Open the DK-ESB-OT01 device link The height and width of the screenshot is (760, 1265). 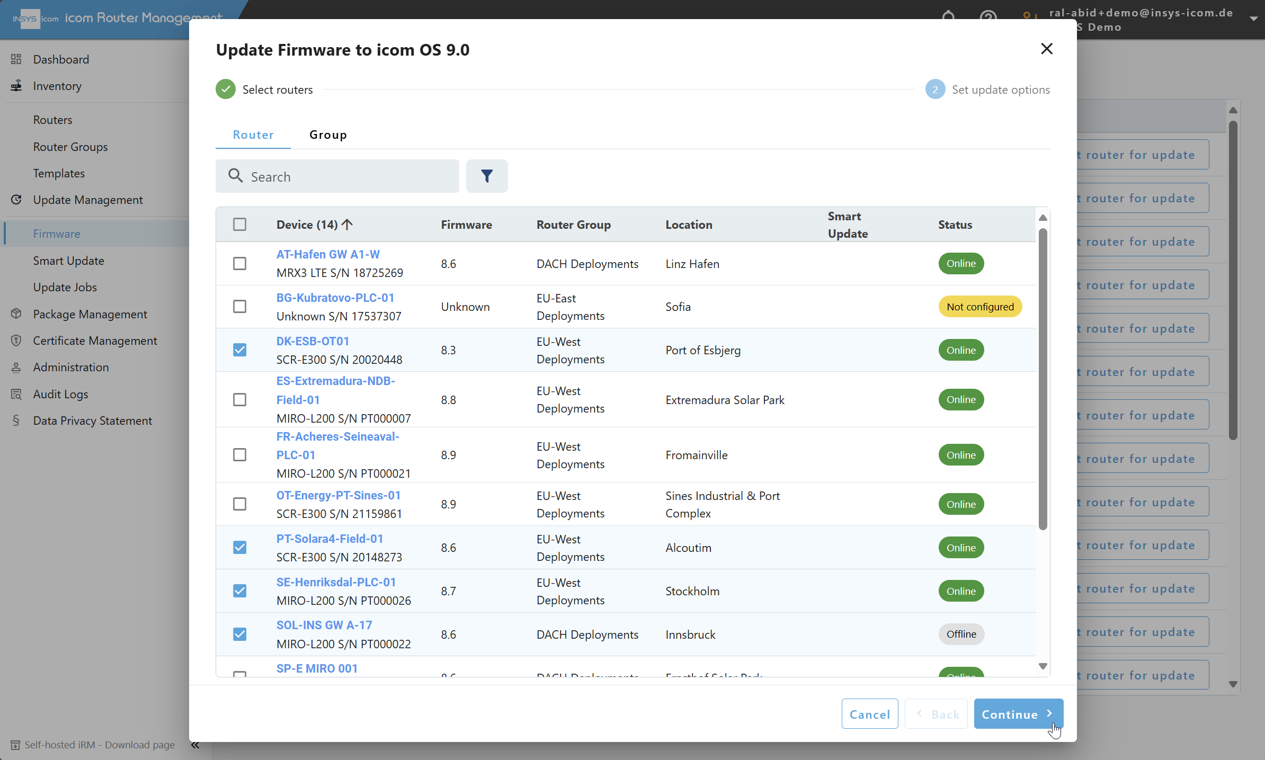click(x=313, y=341)
